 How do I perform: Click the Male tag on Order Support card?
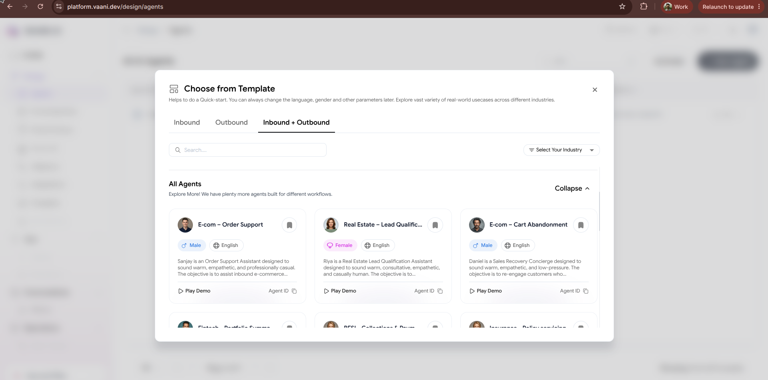(192, 245)
